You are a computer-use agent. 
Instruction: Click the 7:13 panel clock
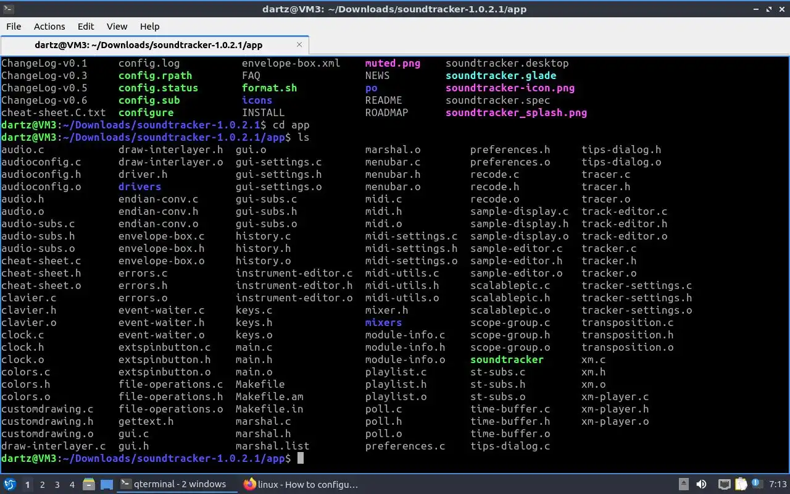coord(778,484)
